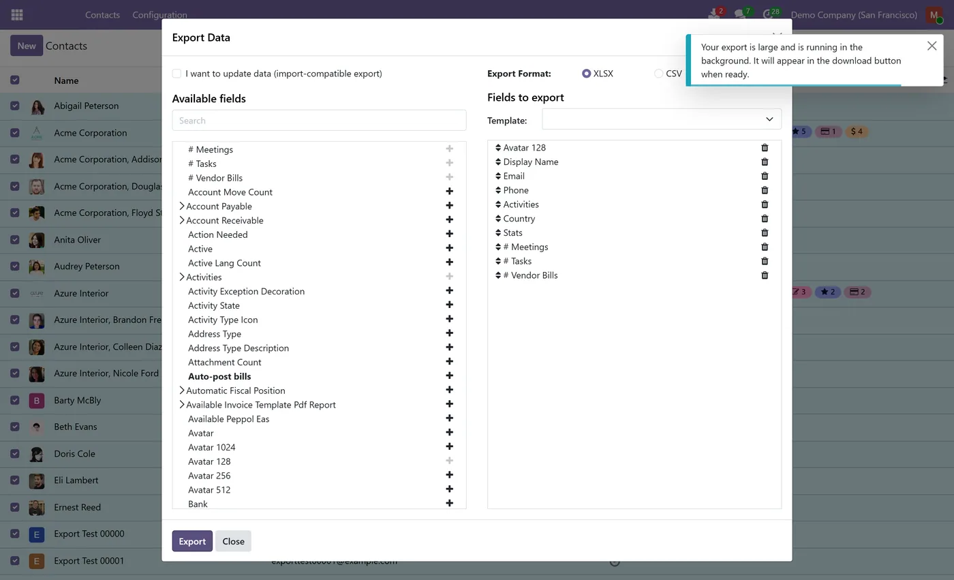Open Demo Company switcher

pos(854,14)
